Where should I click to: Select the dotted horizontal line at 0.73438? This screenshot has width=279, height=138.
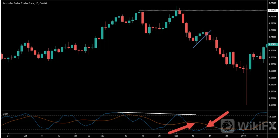(203, 10)
